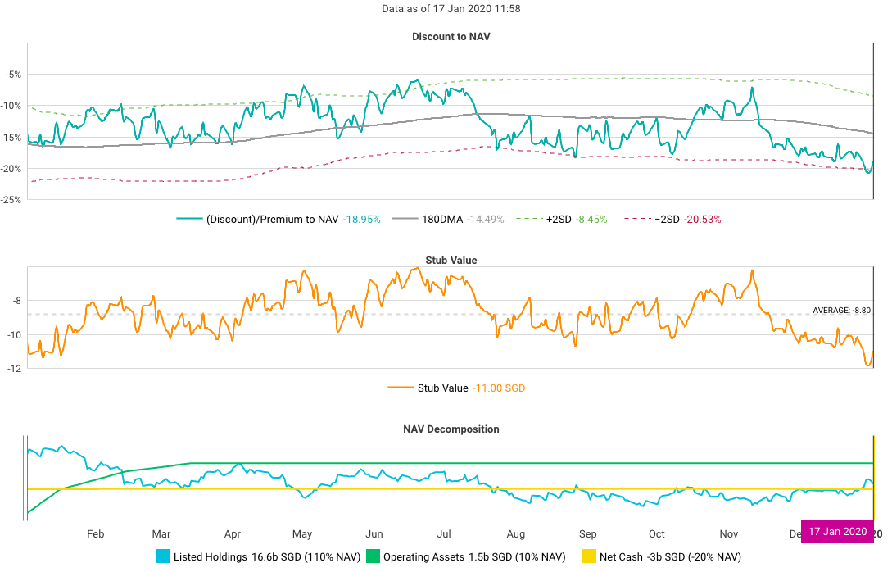Click the yellow Net Cash legend square
This screenshot has height=572, width=892.
pos(587,557)
